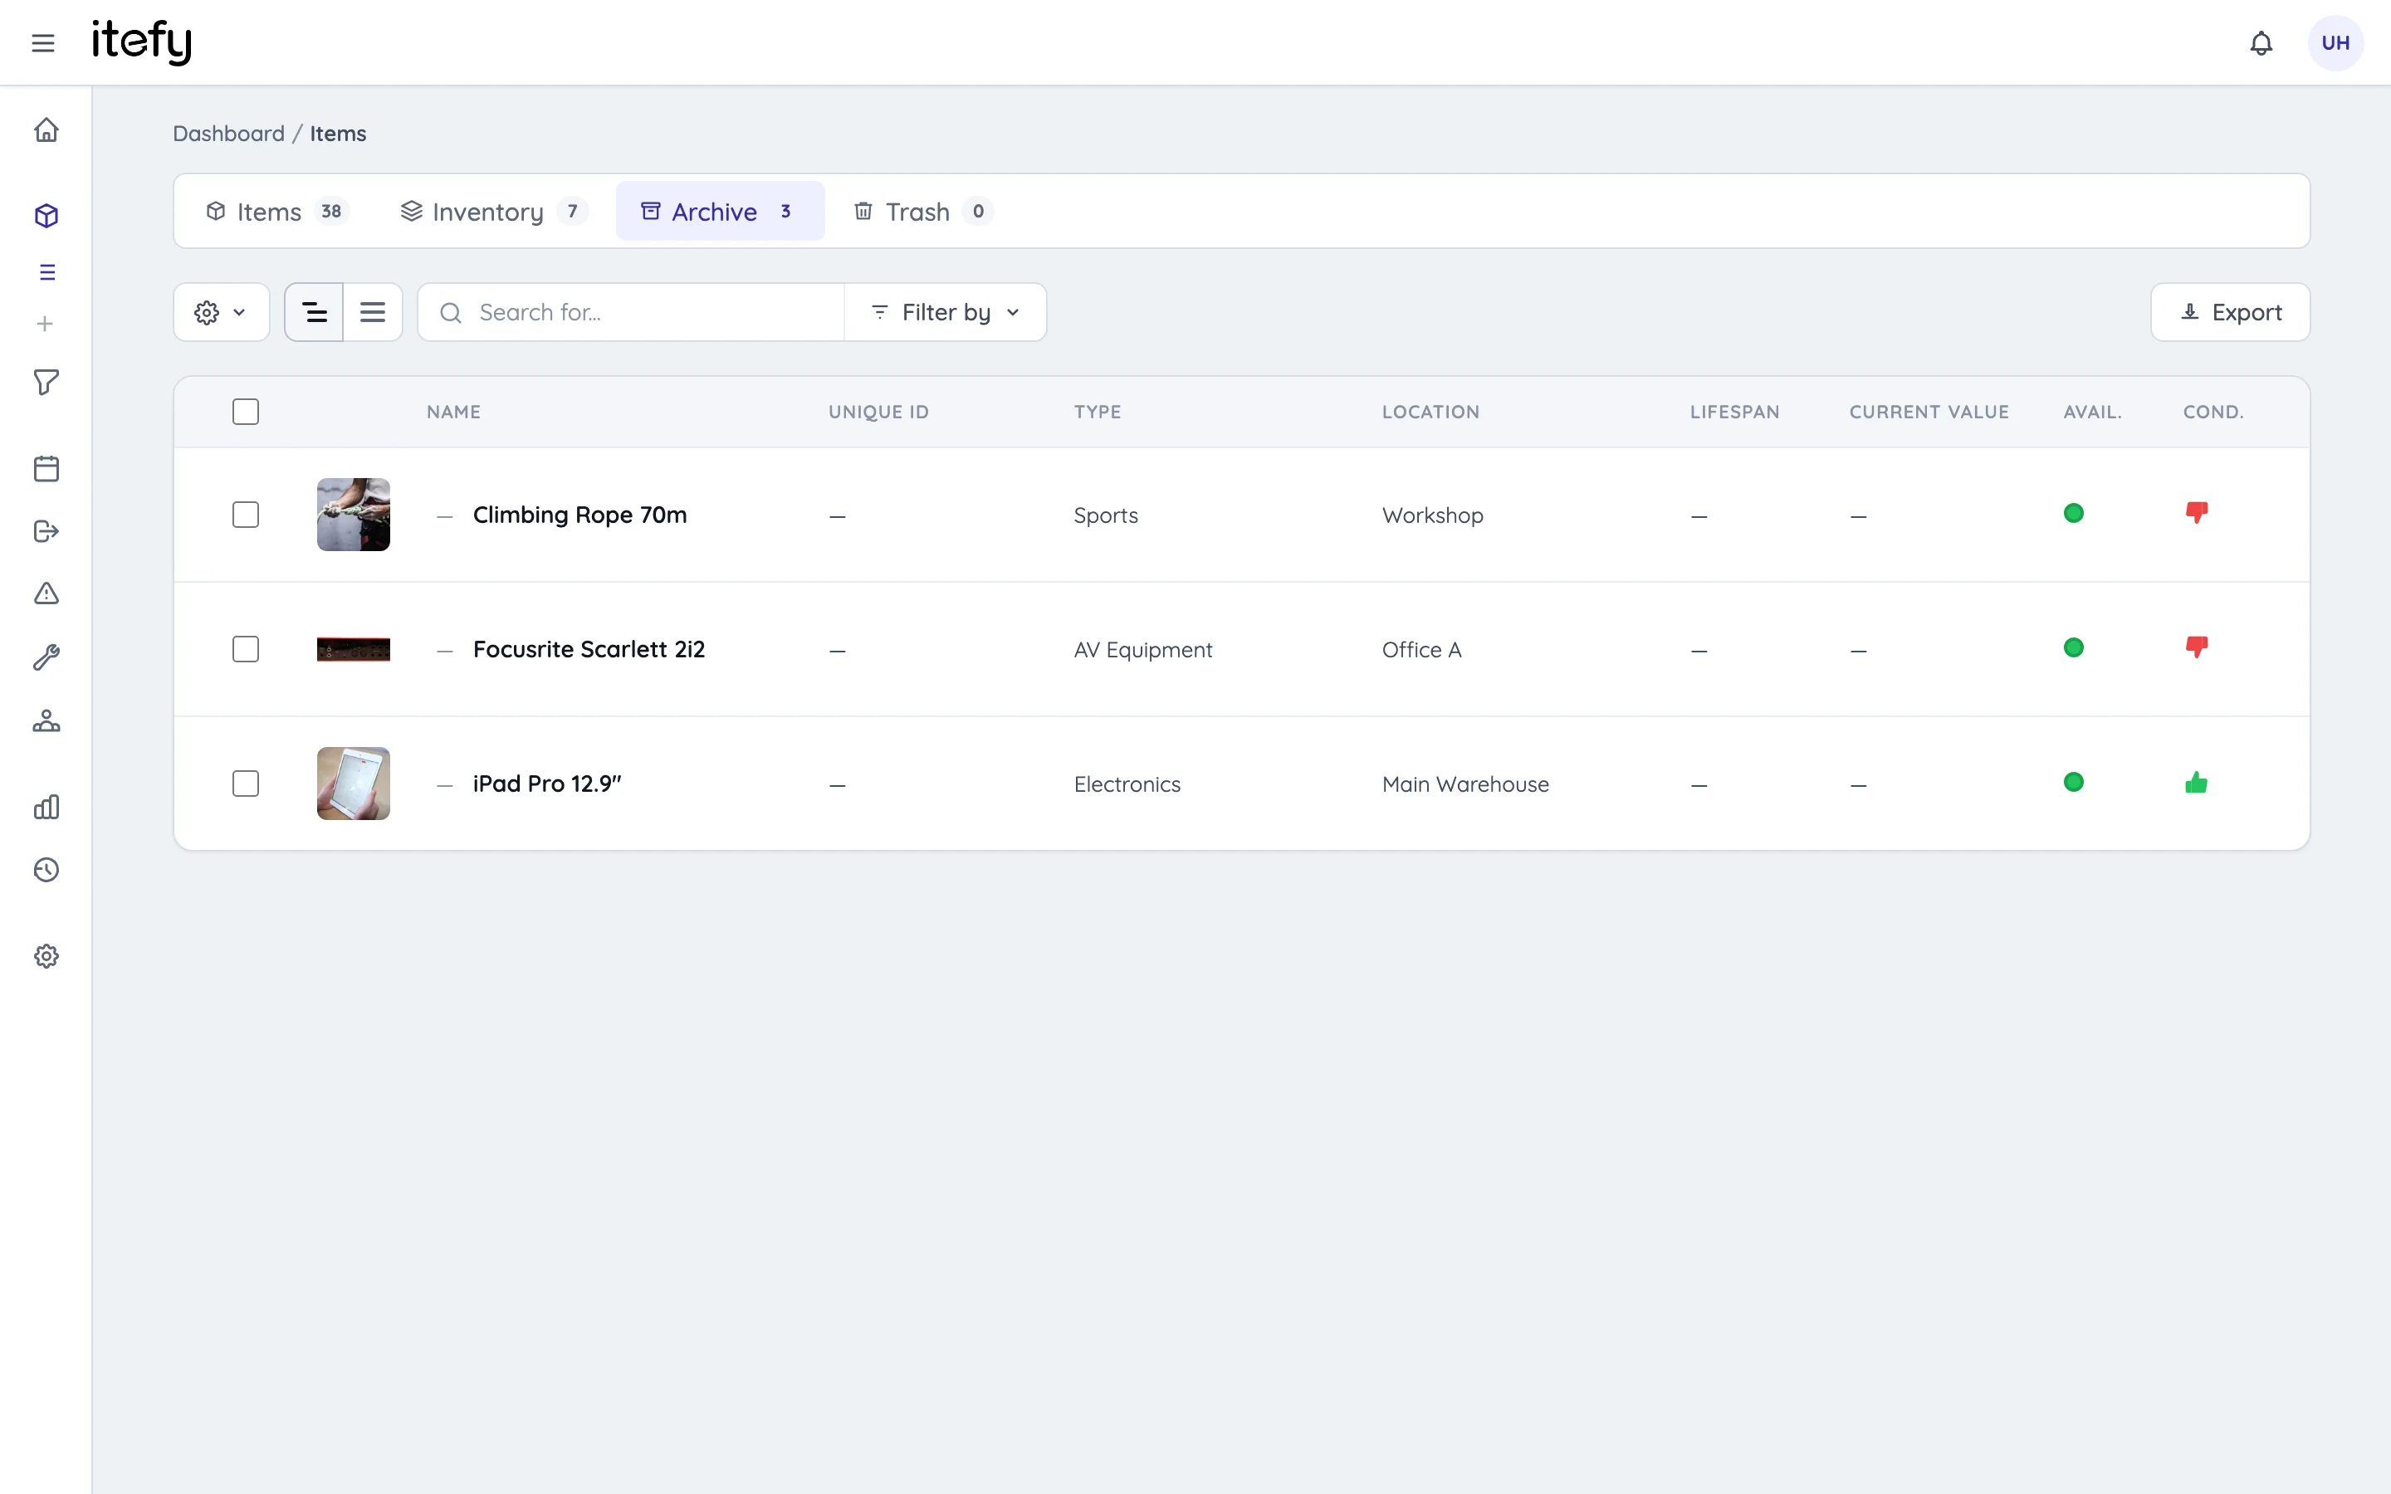Expand the iPad Pro row dash
This screenshot has height=1494, width=2391.
445,784
